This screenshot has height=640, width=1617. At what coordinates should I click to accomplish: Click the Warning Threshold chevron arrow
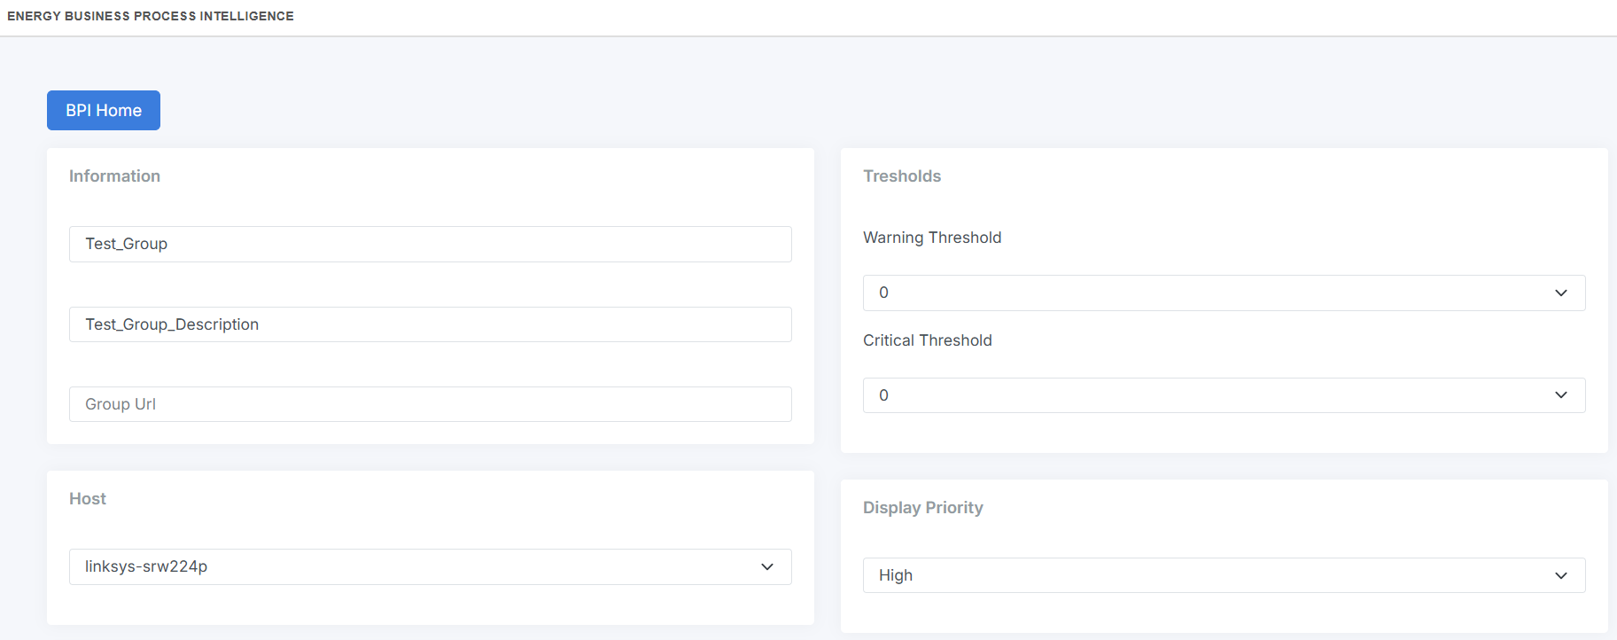point(1561,293)
